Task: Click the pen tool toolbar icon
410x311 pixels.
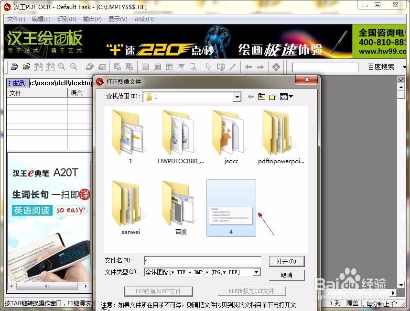Action: pyautogui.click(x=233, y=67)
